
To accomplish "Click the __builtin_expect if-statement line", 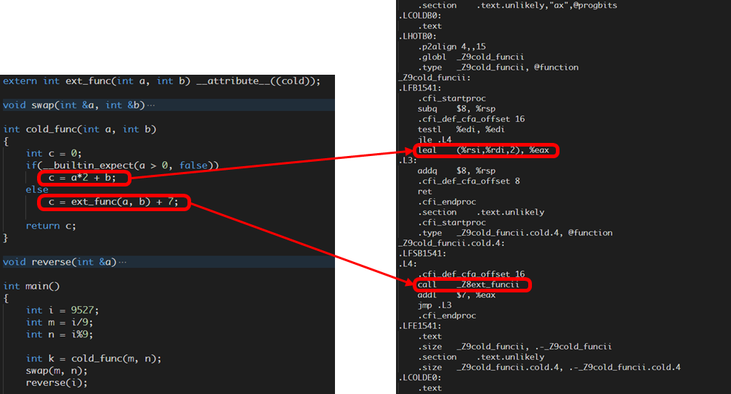I will 122,165.
